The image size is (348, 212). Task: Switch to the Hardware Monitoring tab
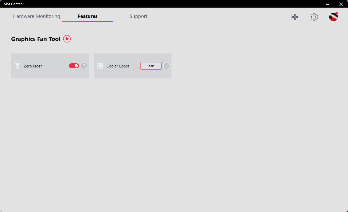(x=37, y=16)
